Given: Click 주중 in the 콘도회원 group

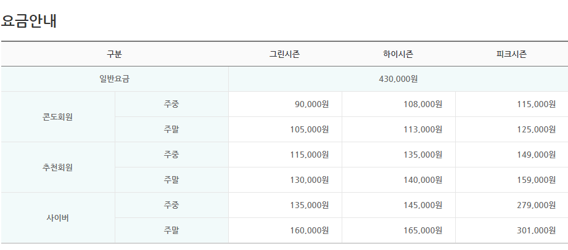Looking at the screenshot, I should (171, 104).
